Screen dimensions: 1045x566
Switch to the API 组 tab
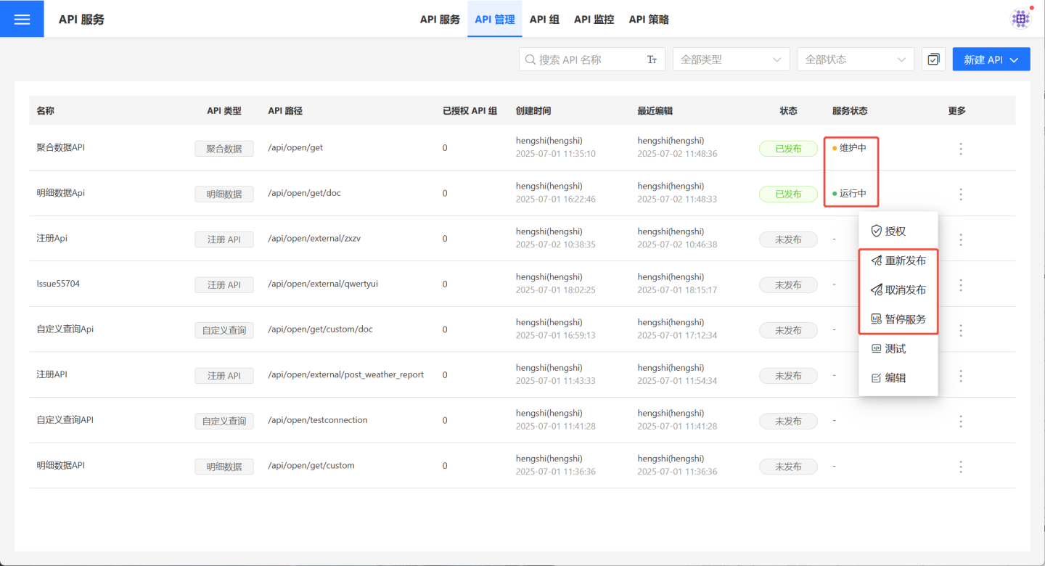(544, 20)
